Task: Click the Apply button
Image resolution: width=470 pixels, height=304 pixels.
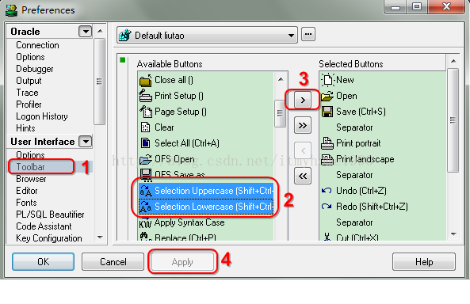Action: (x=182, y=262)
